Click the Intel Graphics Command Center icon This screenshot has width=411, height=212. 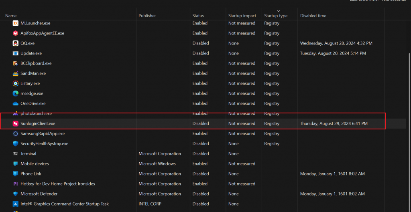pyautogui.click(x=16, y=204)
